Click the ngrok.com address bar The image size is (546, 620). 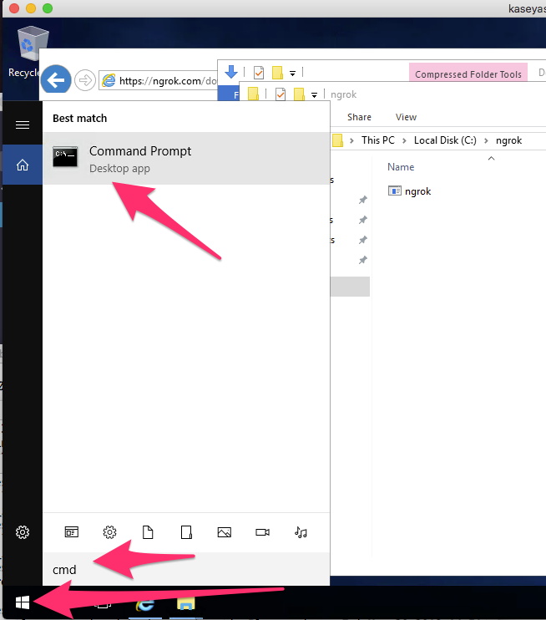coord(159,81)
